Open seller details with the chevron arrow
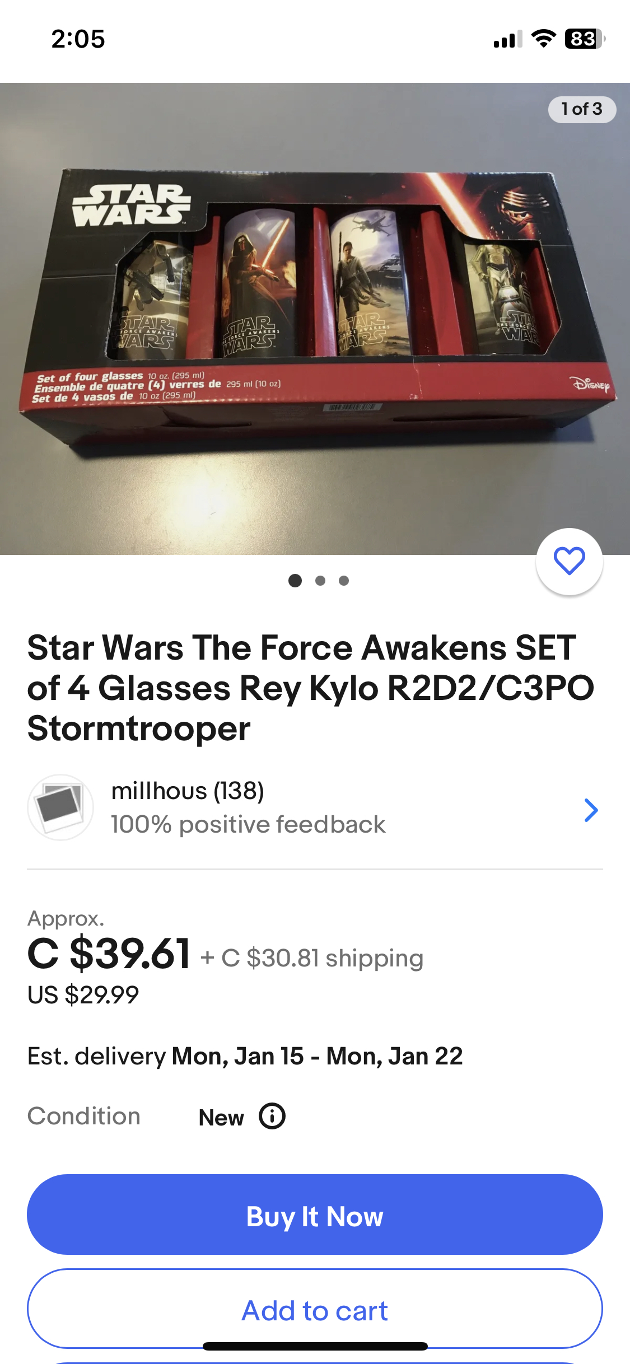 point(591,810)
